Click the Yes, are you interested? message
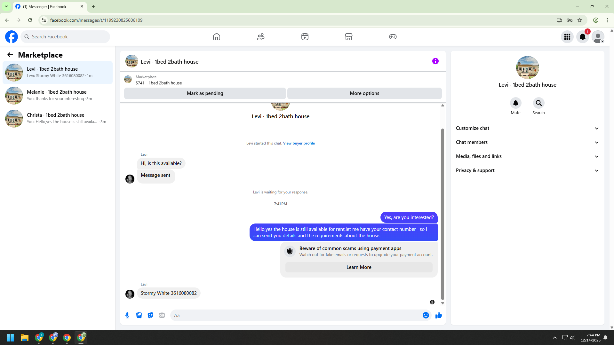Viewport: 614px width, 345px height. 409,217
